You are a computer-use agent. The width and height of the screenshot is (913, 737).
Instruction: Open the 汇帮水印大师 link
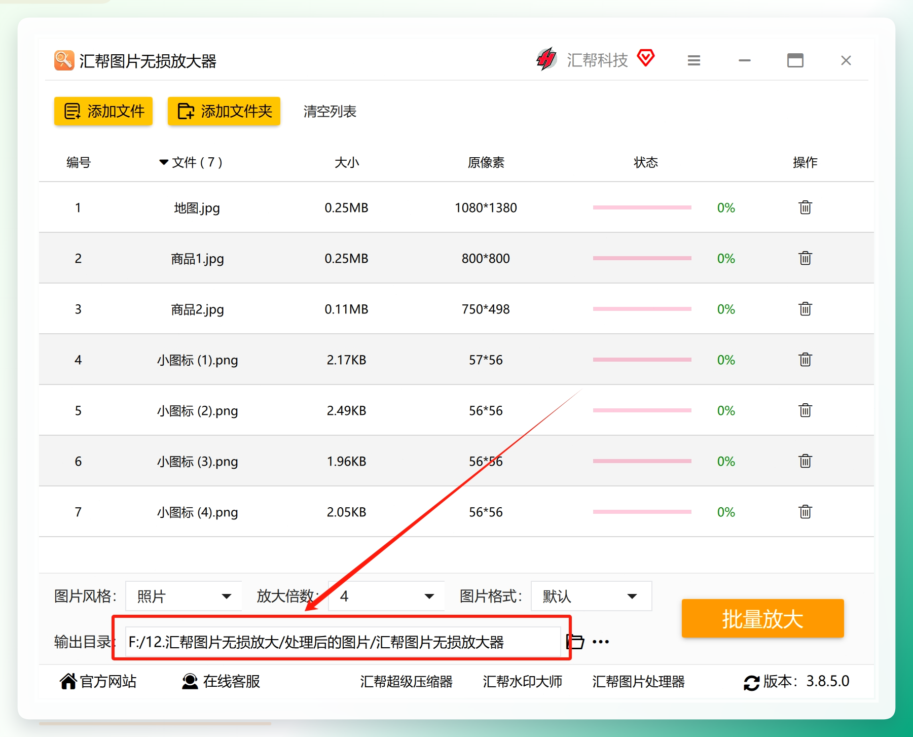[x=522, y=681]
